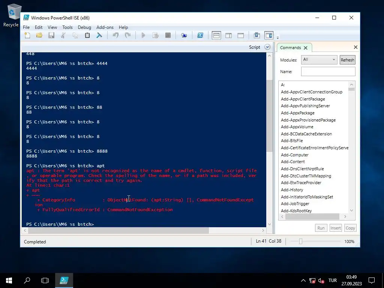Select Add-Computer command
Screen dimensions: 384x288
pyautogui.click(x=295, y=155)
